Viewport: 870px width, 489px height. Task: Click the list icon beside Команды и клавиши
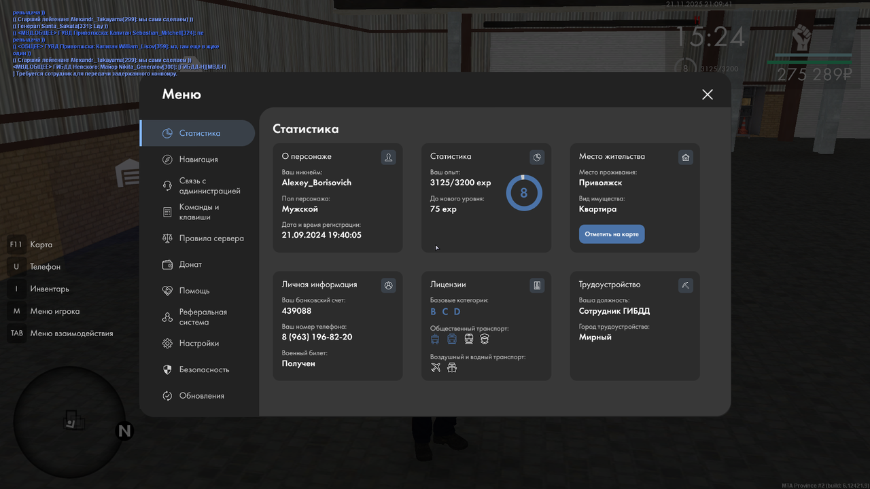[x=167, y=212]
